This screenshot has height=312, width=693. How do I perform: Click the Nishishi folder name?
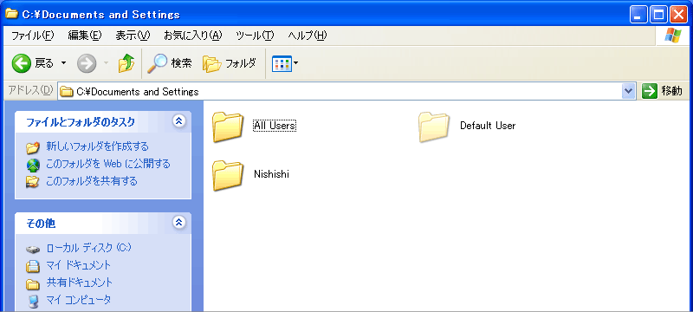point(271,174)
